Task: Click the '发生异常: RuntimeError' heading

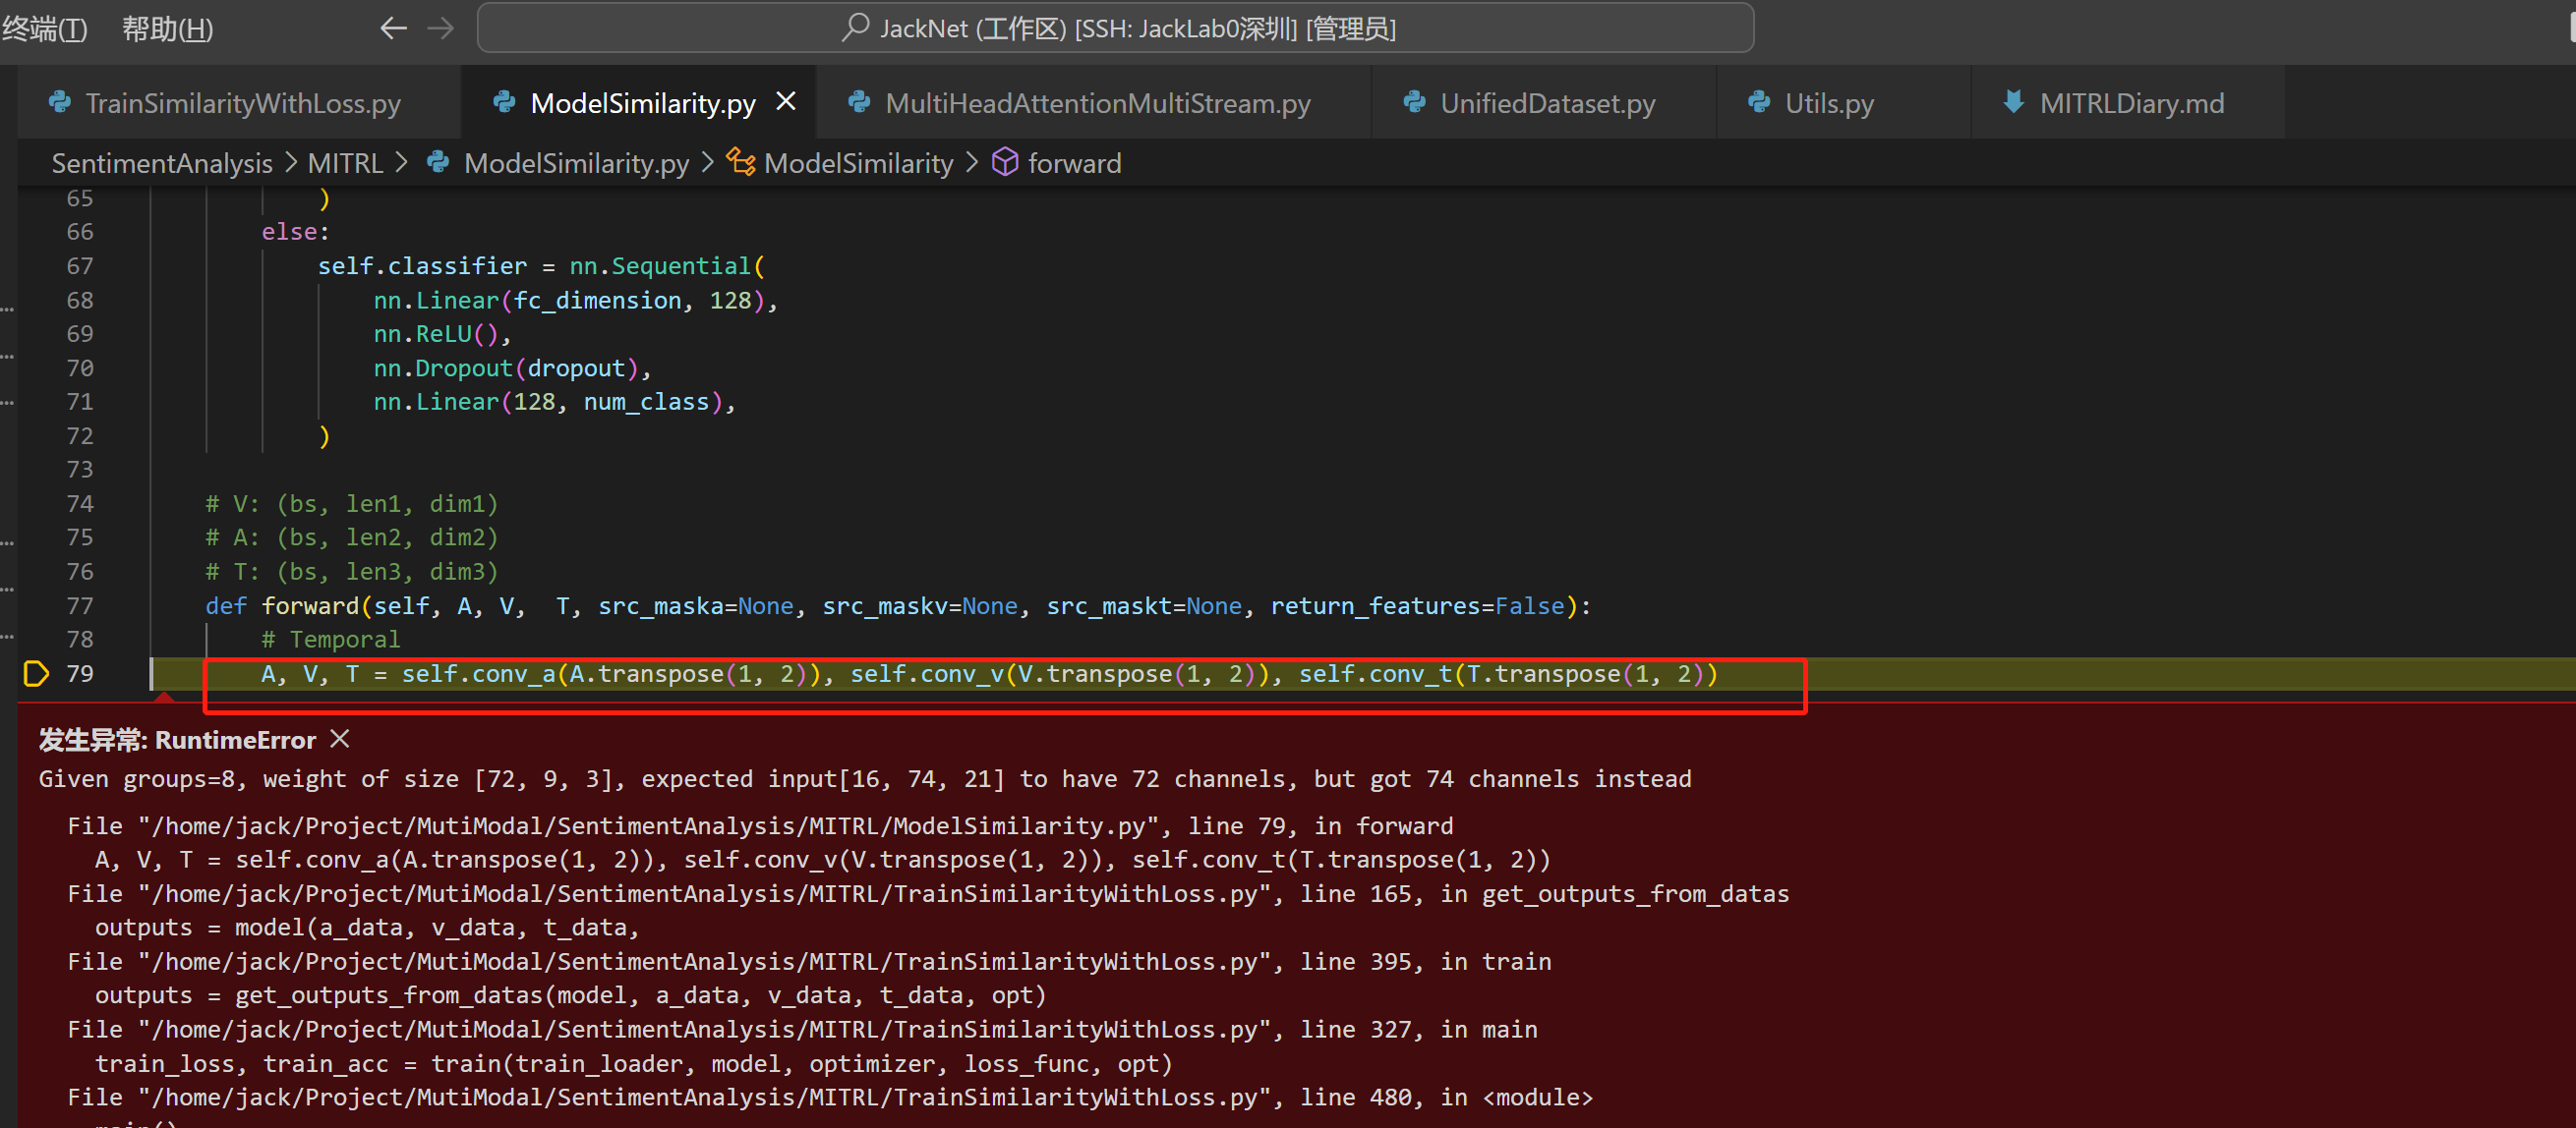Action: coord(177,739)
